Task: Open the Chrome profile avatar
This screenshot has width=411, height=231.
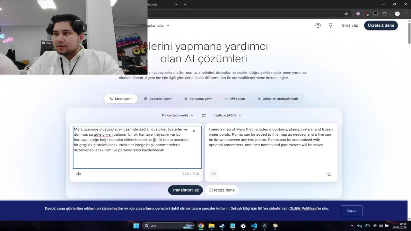Action: (x=397, y=14)
